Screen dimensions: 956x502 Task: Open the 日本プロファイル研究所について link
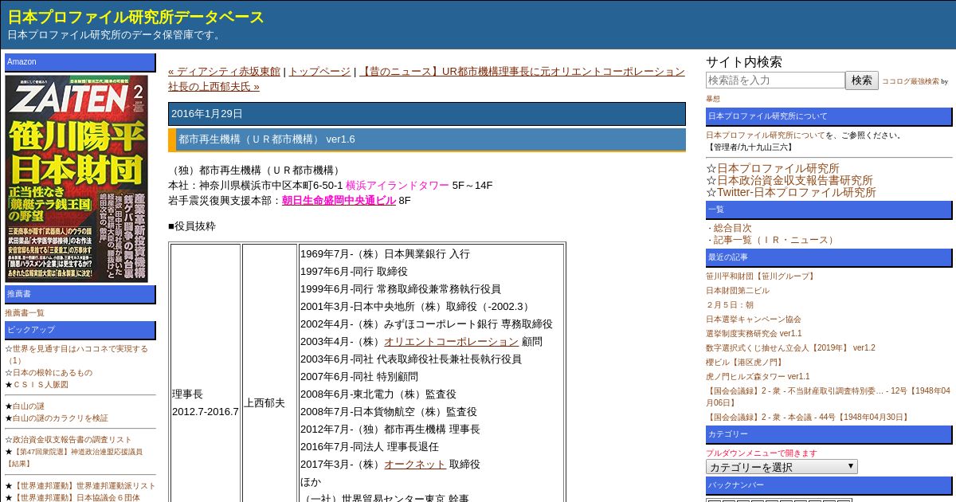(766, 135)
